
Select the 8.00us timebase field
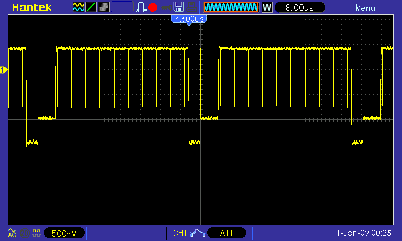point(299,7)
